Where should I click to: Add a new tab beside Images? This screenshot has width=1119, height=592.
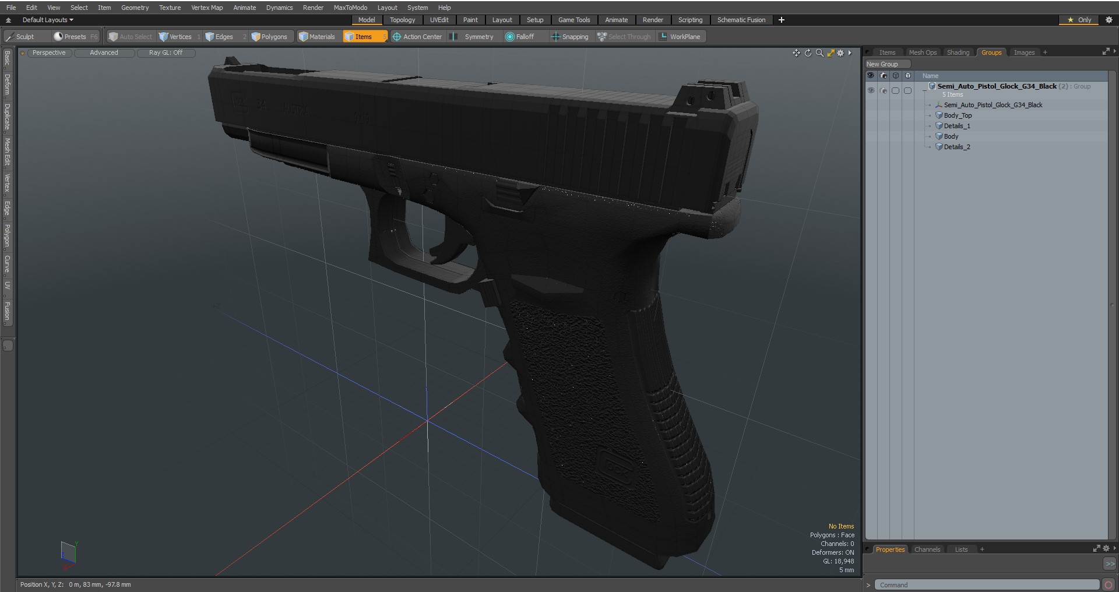1045,52
